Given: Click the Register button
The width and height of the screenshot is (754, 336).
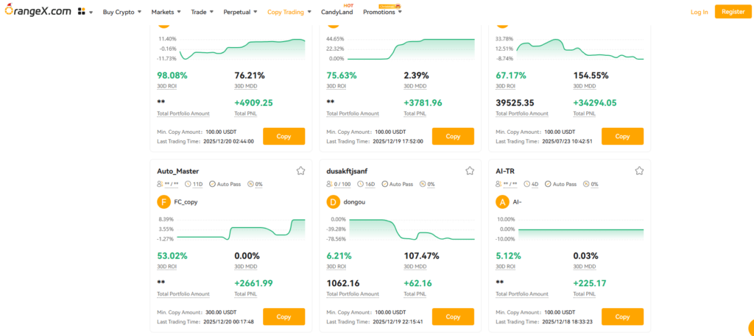Looking at the screenshot, I should pyautogui.click(x=733, y=12).
